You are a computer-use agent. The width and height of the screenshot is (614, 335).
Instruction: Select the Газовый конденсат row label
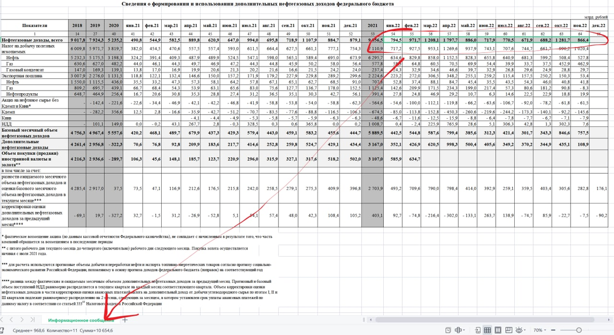click(34, 69)
